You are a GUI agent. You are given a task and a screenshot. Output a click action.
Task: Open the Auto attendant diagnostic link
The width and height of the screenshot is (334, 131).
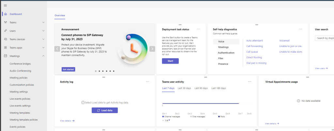(x=254, y=41)
